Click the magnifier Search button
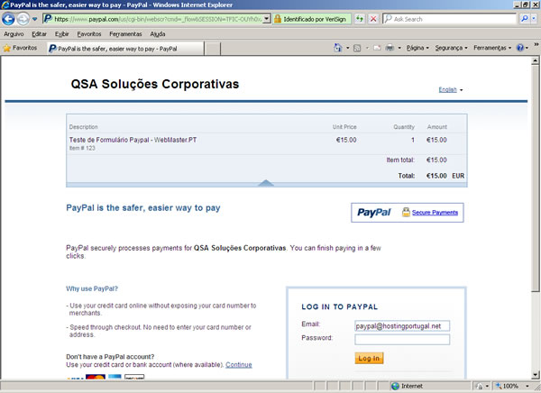541x393 pixels. click(x=525, y=19)
